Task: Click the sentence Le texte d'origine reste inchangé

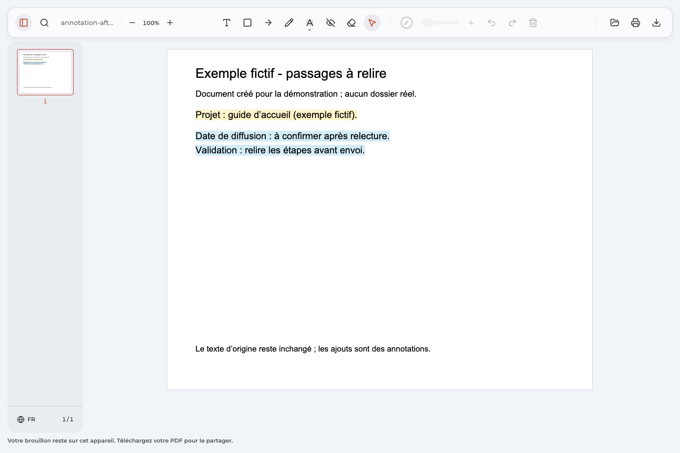Action: tap(313, 349)
